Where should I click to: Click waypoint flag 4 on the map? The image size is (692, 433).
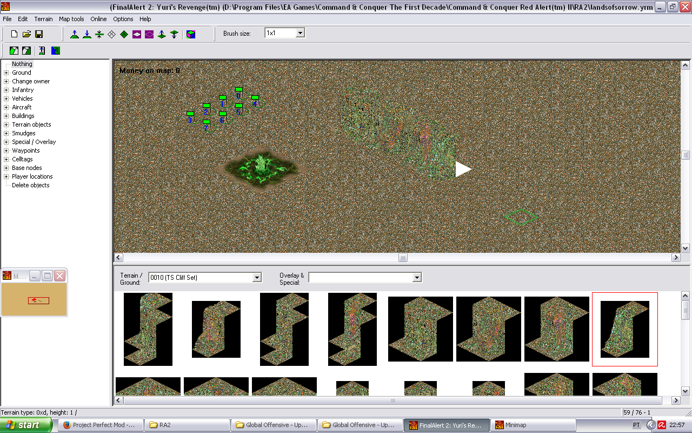[x=255, y=101]
